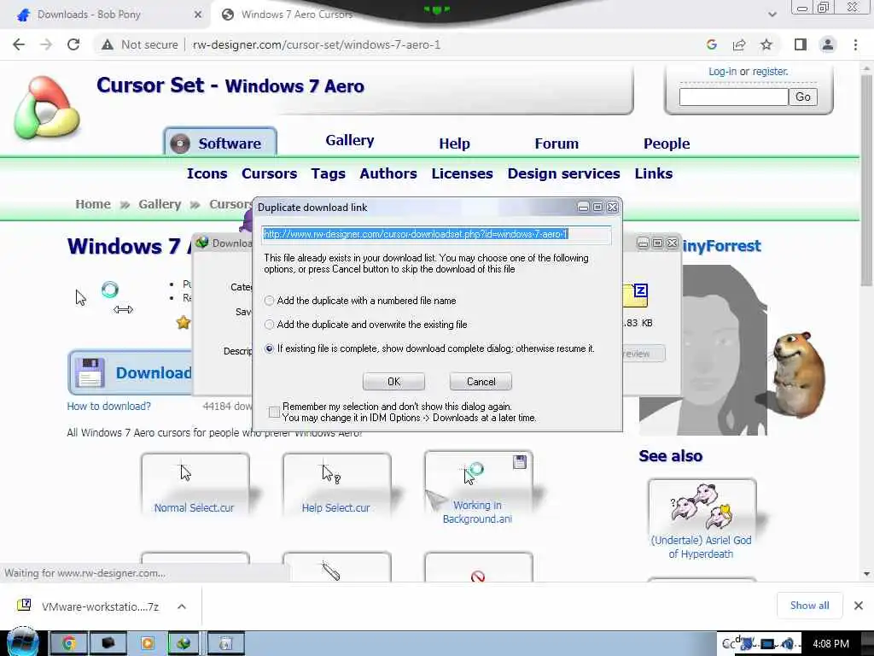Click the clock showing 4:08 PM
The image size is (874, 656).
pyautogui.click(x=831, y=644)
